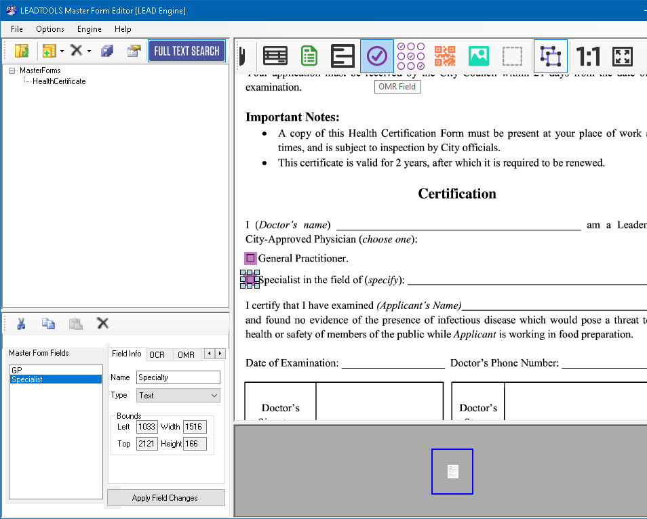Select HealthCertificate in the tree

click(x=59, y=81)
